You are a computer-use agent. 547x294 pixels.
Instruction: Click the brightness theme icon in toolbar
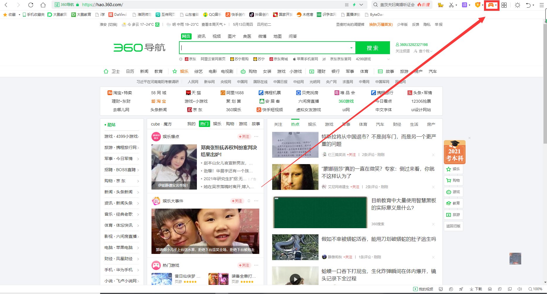[x=518, y=5]
